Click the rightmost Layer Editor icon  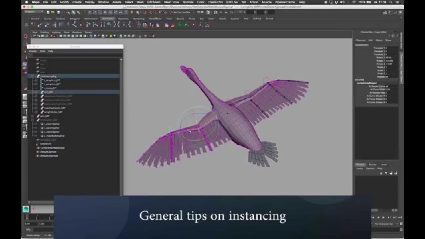pos(396,173)
